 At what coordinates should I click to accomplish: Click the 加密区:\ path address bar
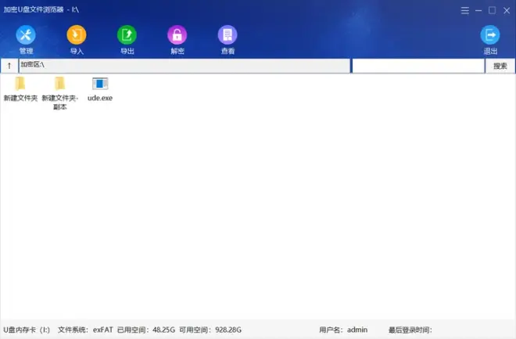[184, 67]
